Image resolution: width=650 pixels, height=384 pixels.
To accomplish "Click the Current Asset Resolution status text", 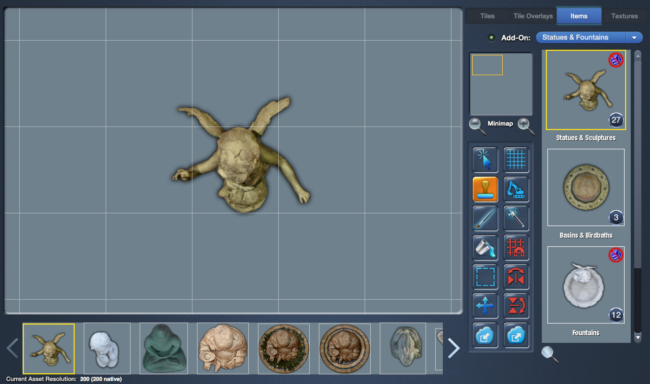I will coord(64,379).
